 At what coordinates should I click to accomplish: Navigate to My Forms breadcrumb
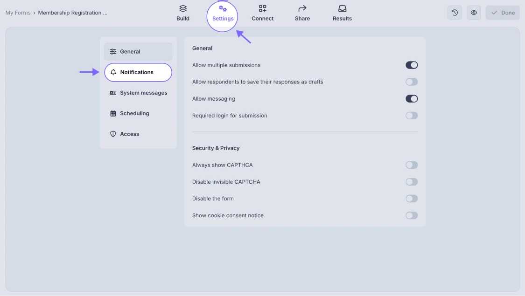click(x=18, y=13)
